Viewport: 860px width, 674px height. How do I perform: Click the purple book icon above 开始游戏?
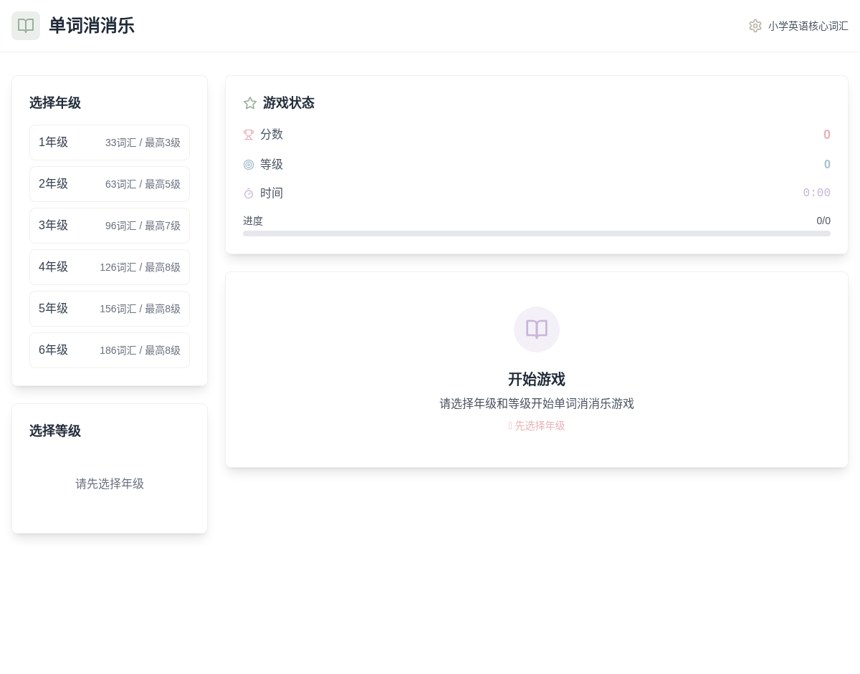537,329
